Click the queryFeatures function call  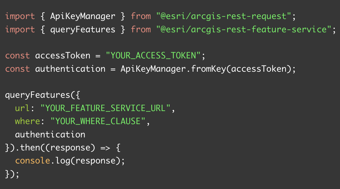coord(38,95)
